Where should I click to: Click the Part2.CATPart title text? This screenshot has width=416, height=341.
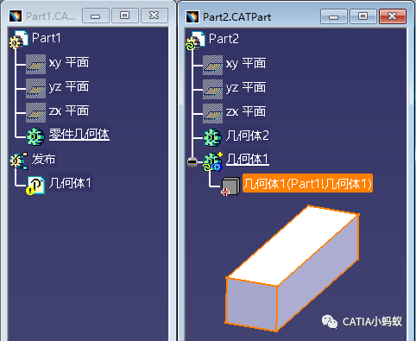(236, 17)
